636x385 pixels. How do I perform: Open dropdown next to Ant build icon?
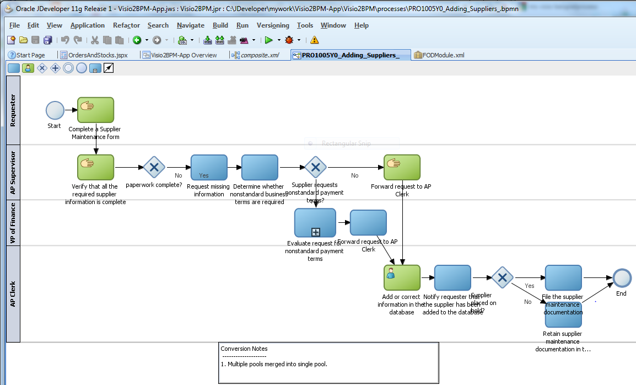point(254,40)
